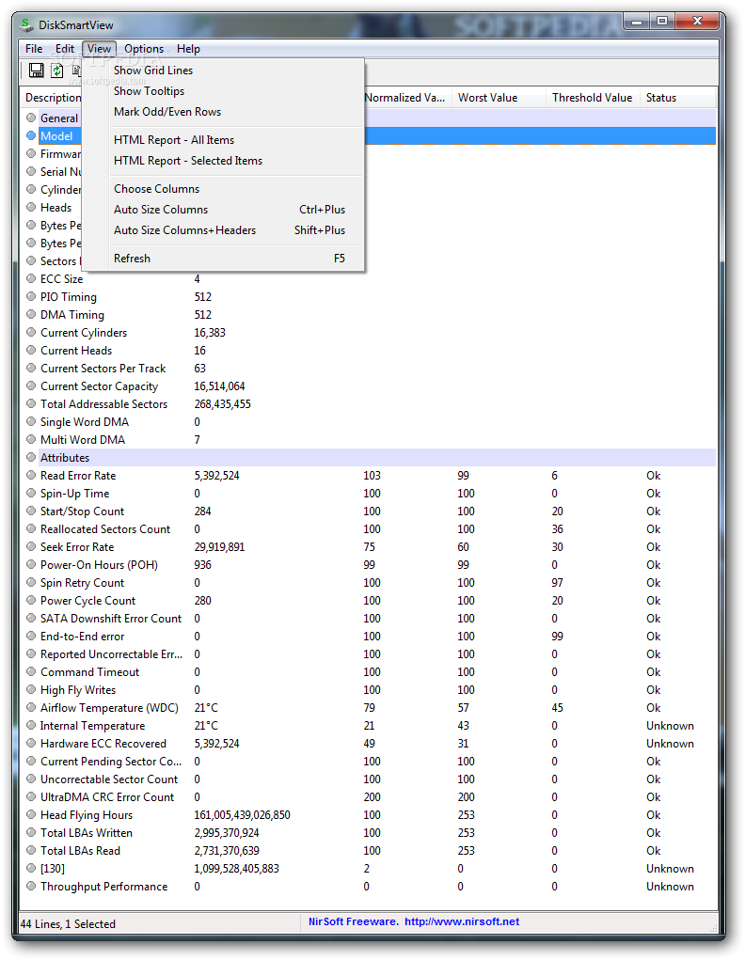This screenshot has height=960, width=745.
Task: Click the green Refresh toolbar icon
Action: coord(56,71)
